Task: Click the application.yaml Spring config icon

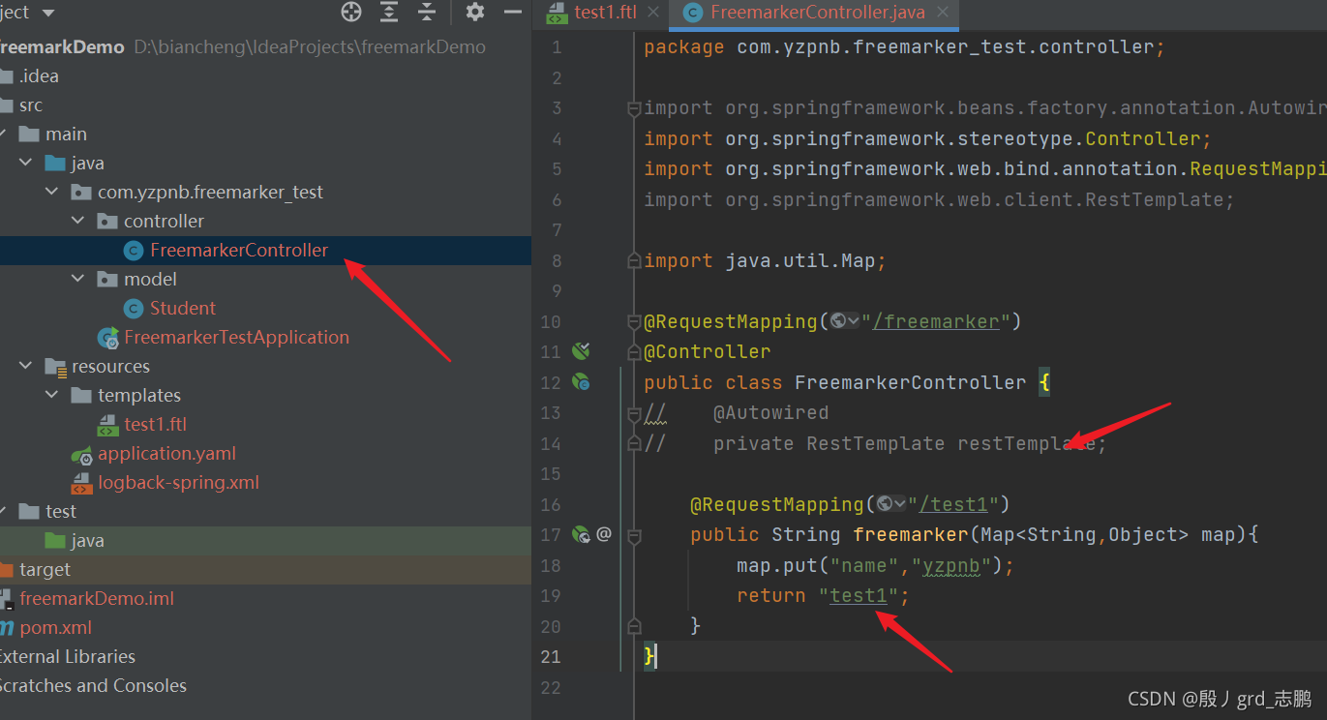Action: pos(81,454)
